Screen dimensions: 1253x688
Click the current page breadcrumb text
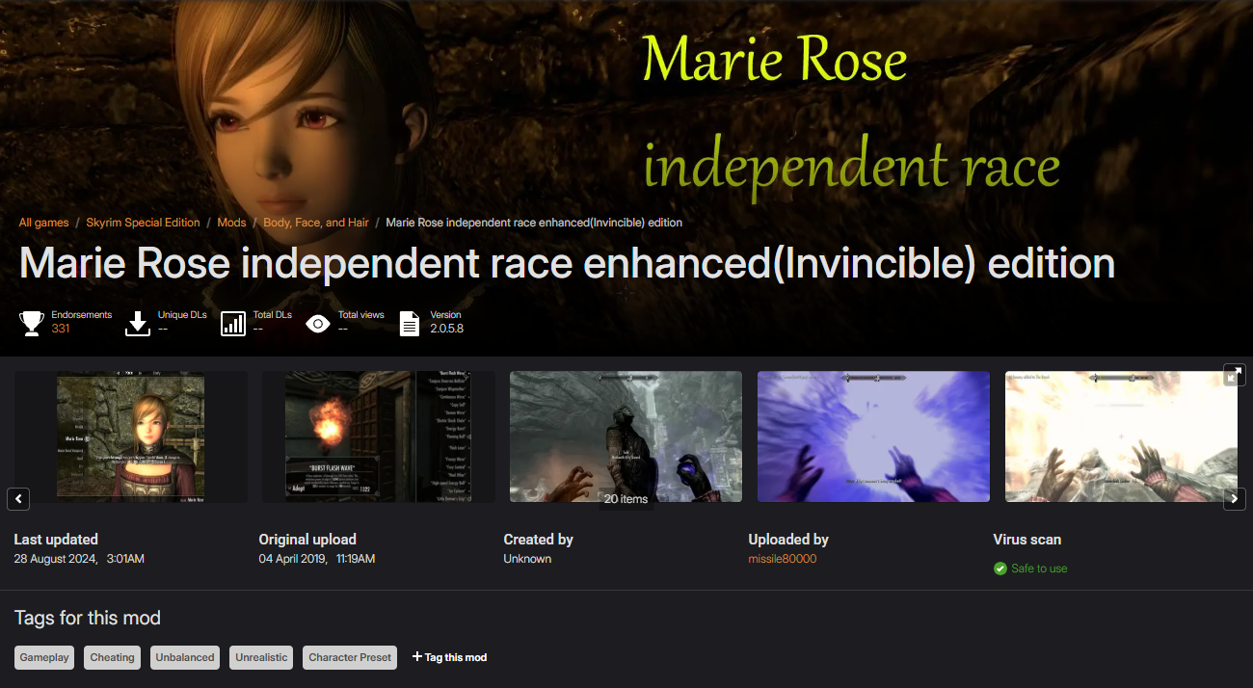(x=534, y=223)
